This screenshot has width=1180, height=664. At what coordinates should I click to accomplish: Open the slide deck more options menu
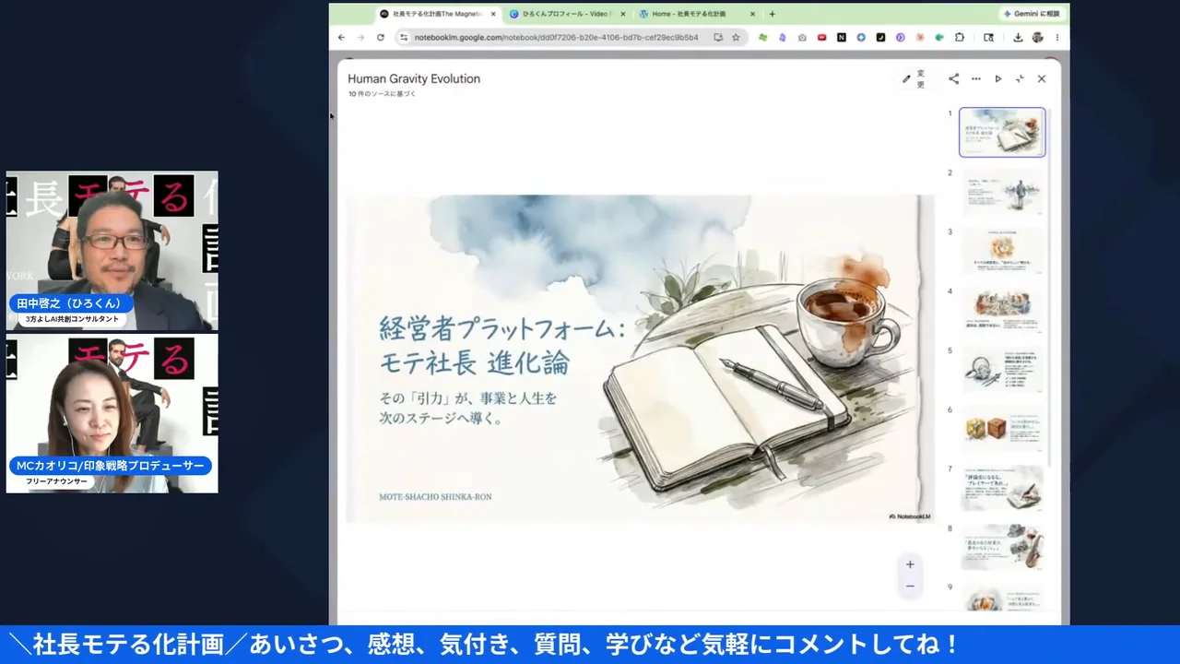975,79
